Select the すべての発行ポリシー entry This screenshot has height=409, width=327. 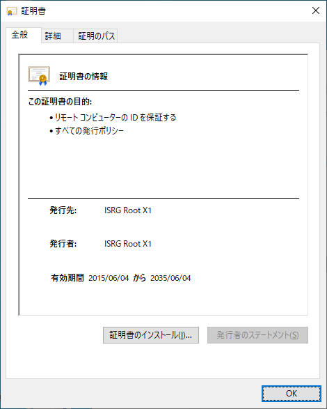coord(89,131)
